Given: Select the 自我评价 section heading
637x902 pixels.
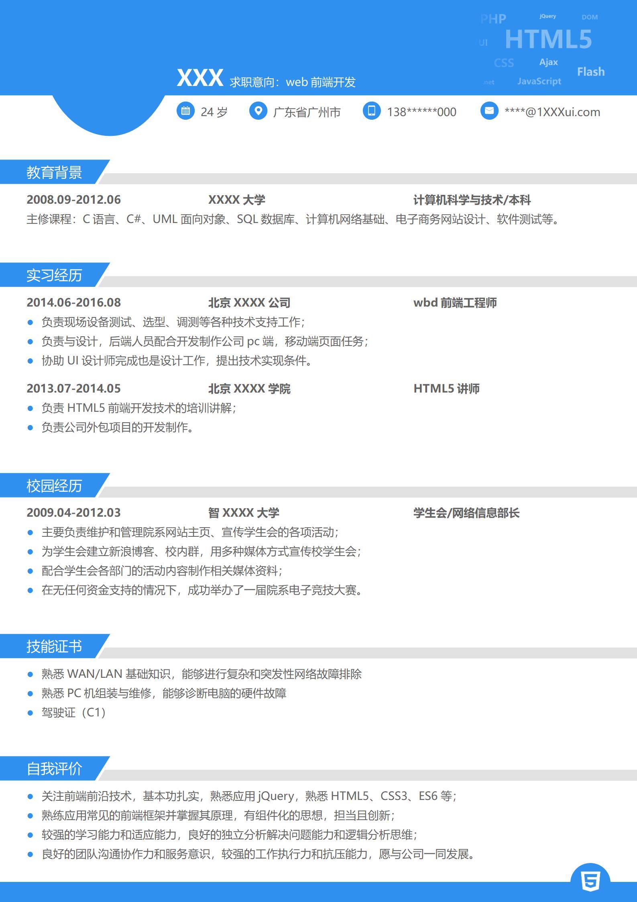Looking at the screenshot, I should coord(54,769).
